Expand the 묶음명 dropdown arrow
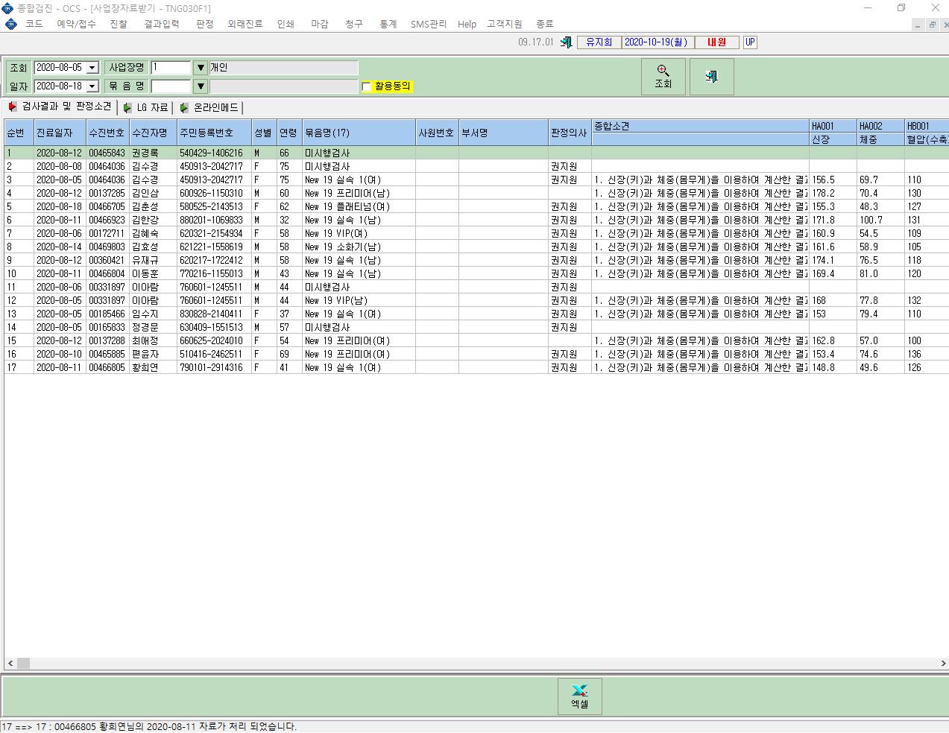The image size is (949, 733). coord(200,86)
